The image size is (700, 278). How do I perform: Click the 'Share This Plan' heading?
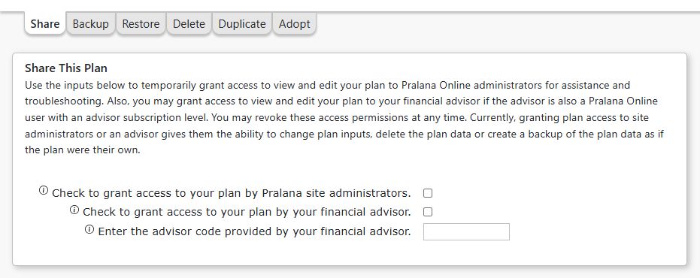pos(66,68)
